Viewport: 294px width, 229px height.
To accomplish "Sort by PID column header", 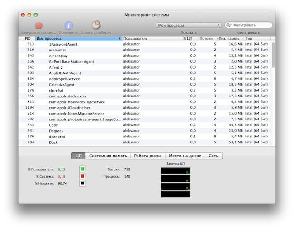I will click(28, 38).
